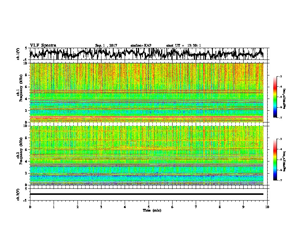The width and height of the screenshot is (301, 232).
Task: Click the time axis tick label "1"
Action: click(x=54, y=207)
